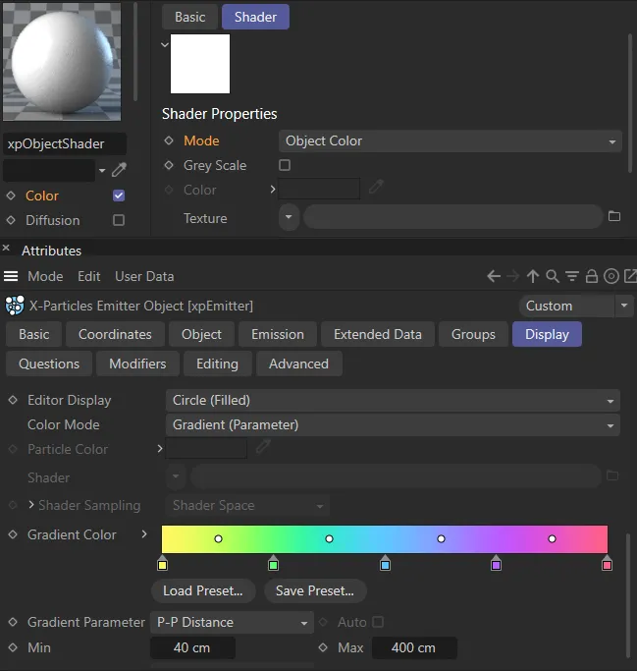637x671 pixels.
Task: Open the Modifiers tab
Action: (137, 363)
